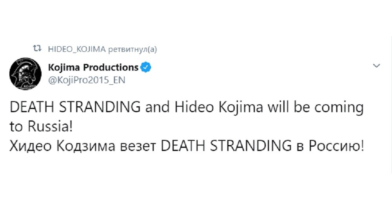Click the blue verified badge
Screen dimensions: 392x220
[146, 67]
